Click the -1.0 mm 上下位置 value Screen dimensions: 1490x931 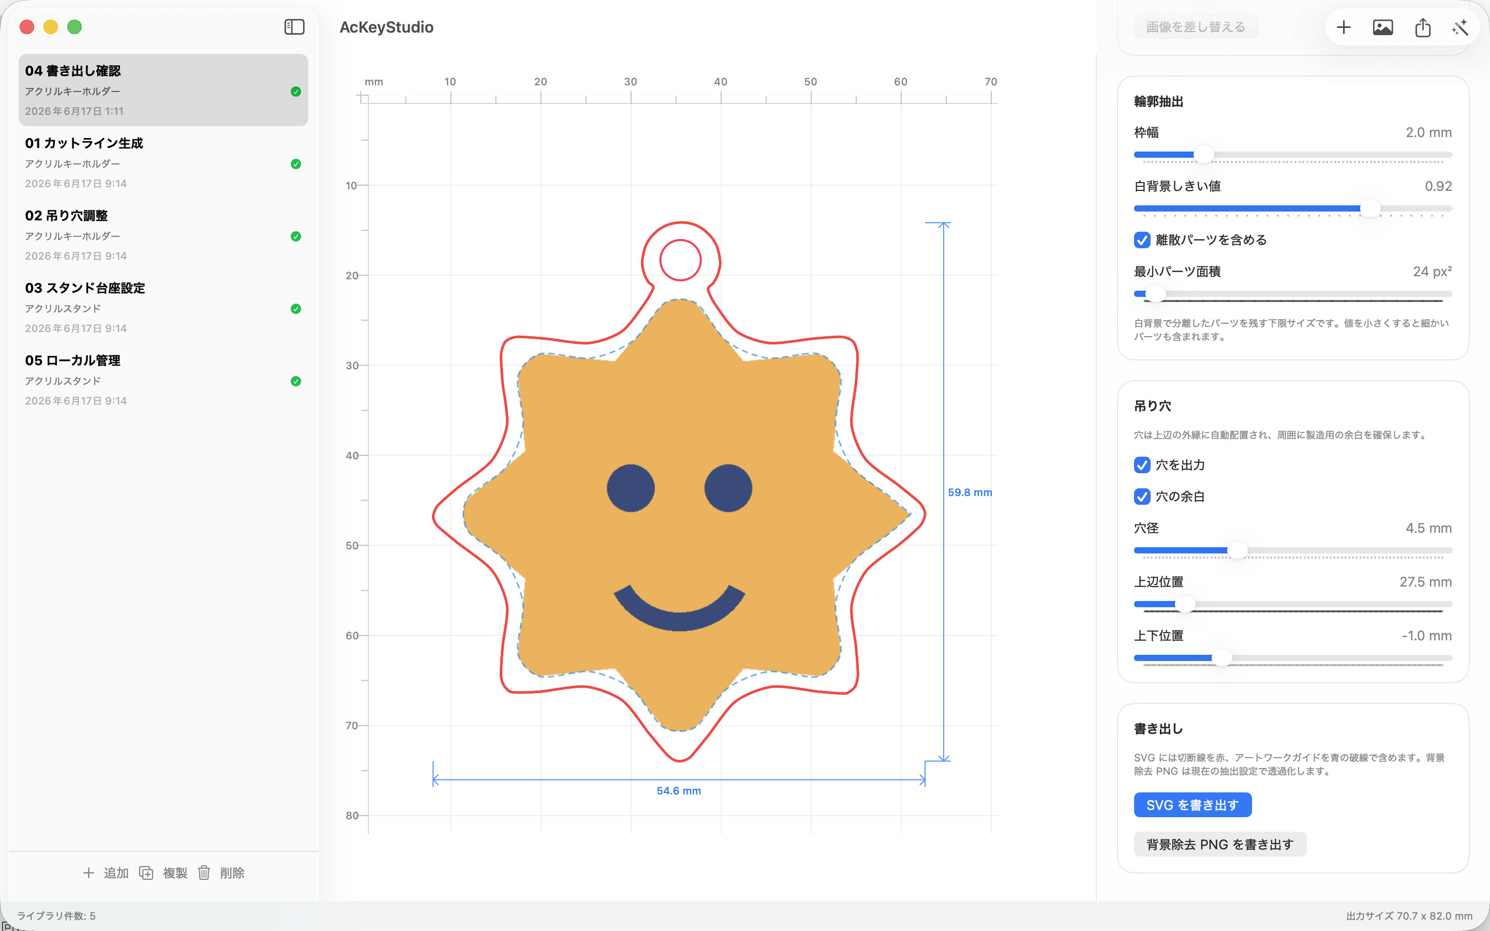coord(1426,636)
